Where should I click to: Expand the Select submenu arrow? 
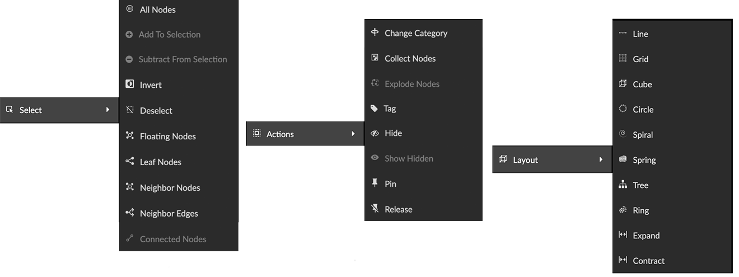(x=107, y=110)
